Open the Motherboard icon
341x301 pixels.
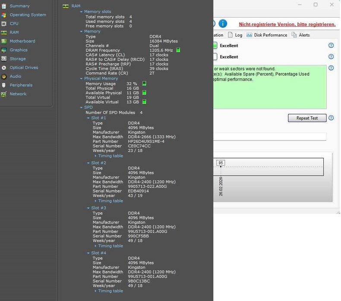click(x=4, y=41)
